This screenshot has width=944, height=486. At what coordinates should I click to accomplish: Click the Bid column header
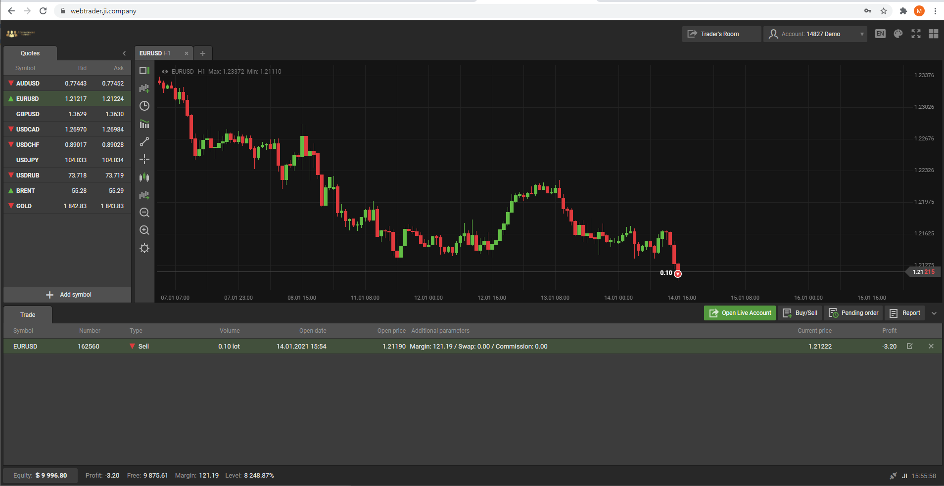82,68
